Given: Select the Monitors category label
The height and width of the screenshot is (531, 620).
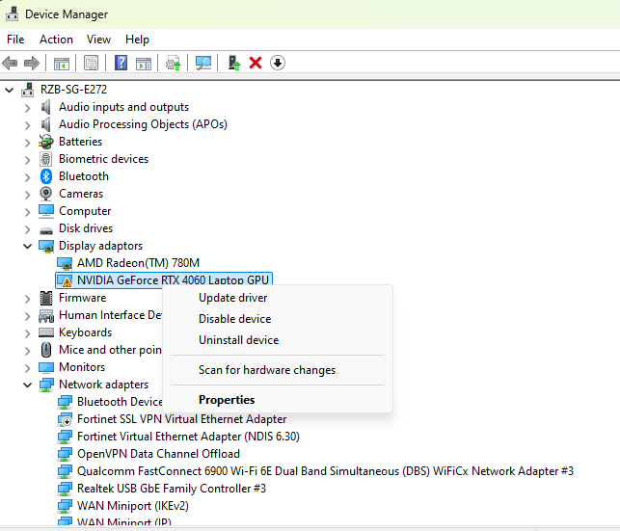Looking at the screenshot, I should pyautogui.click(x=82, y=367).
